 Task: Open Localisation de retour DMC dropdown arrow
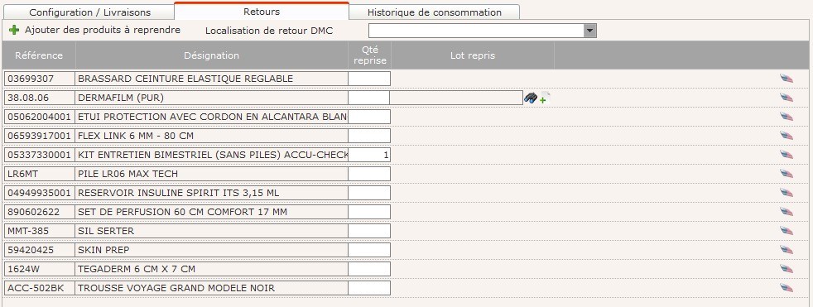click(x=589, y=31)
